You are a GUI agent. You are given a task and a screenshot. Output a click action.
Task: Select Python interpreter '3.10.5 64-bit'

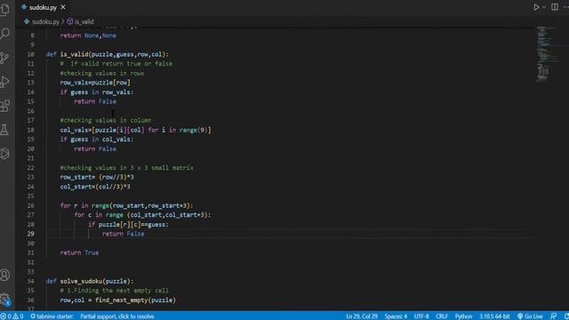click(494, 316)
